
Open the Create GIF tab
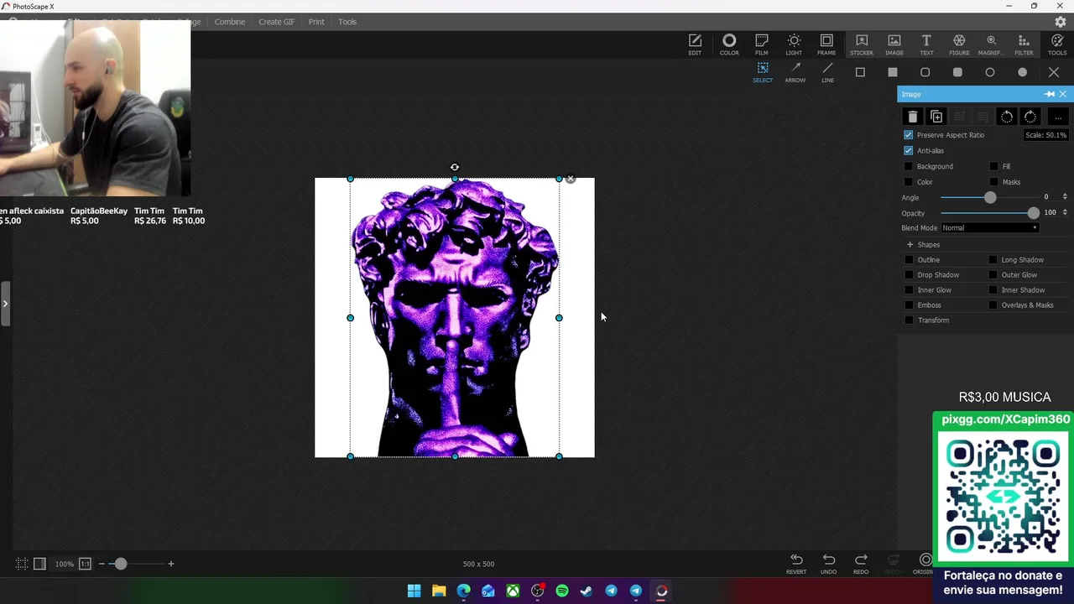pyautogui.click(x=277, y=22)
